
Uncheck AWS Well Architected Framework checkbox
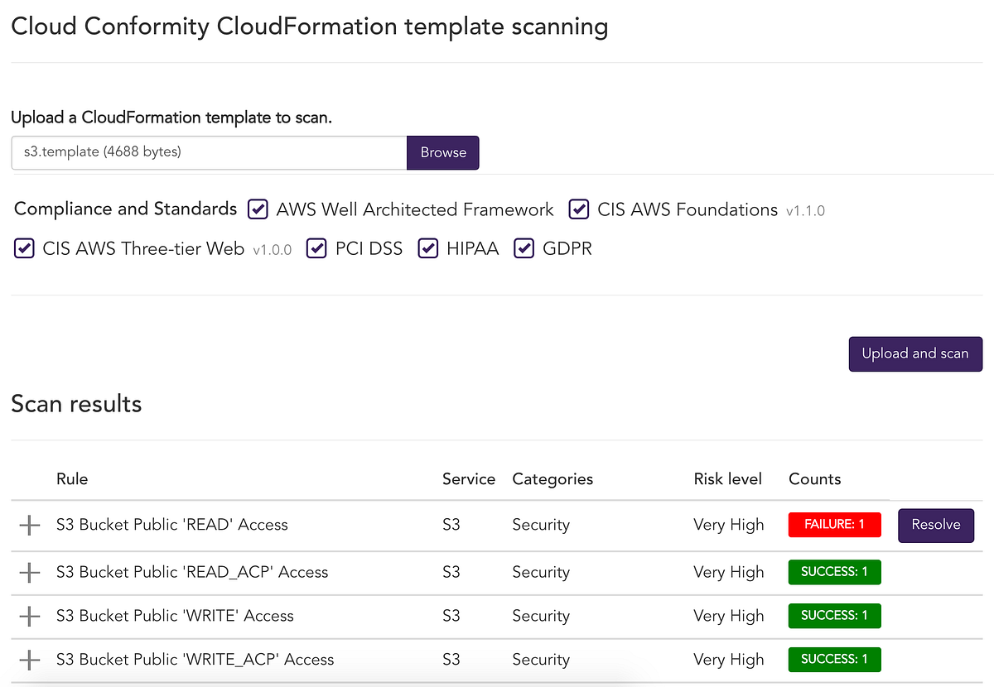[258, 209]
